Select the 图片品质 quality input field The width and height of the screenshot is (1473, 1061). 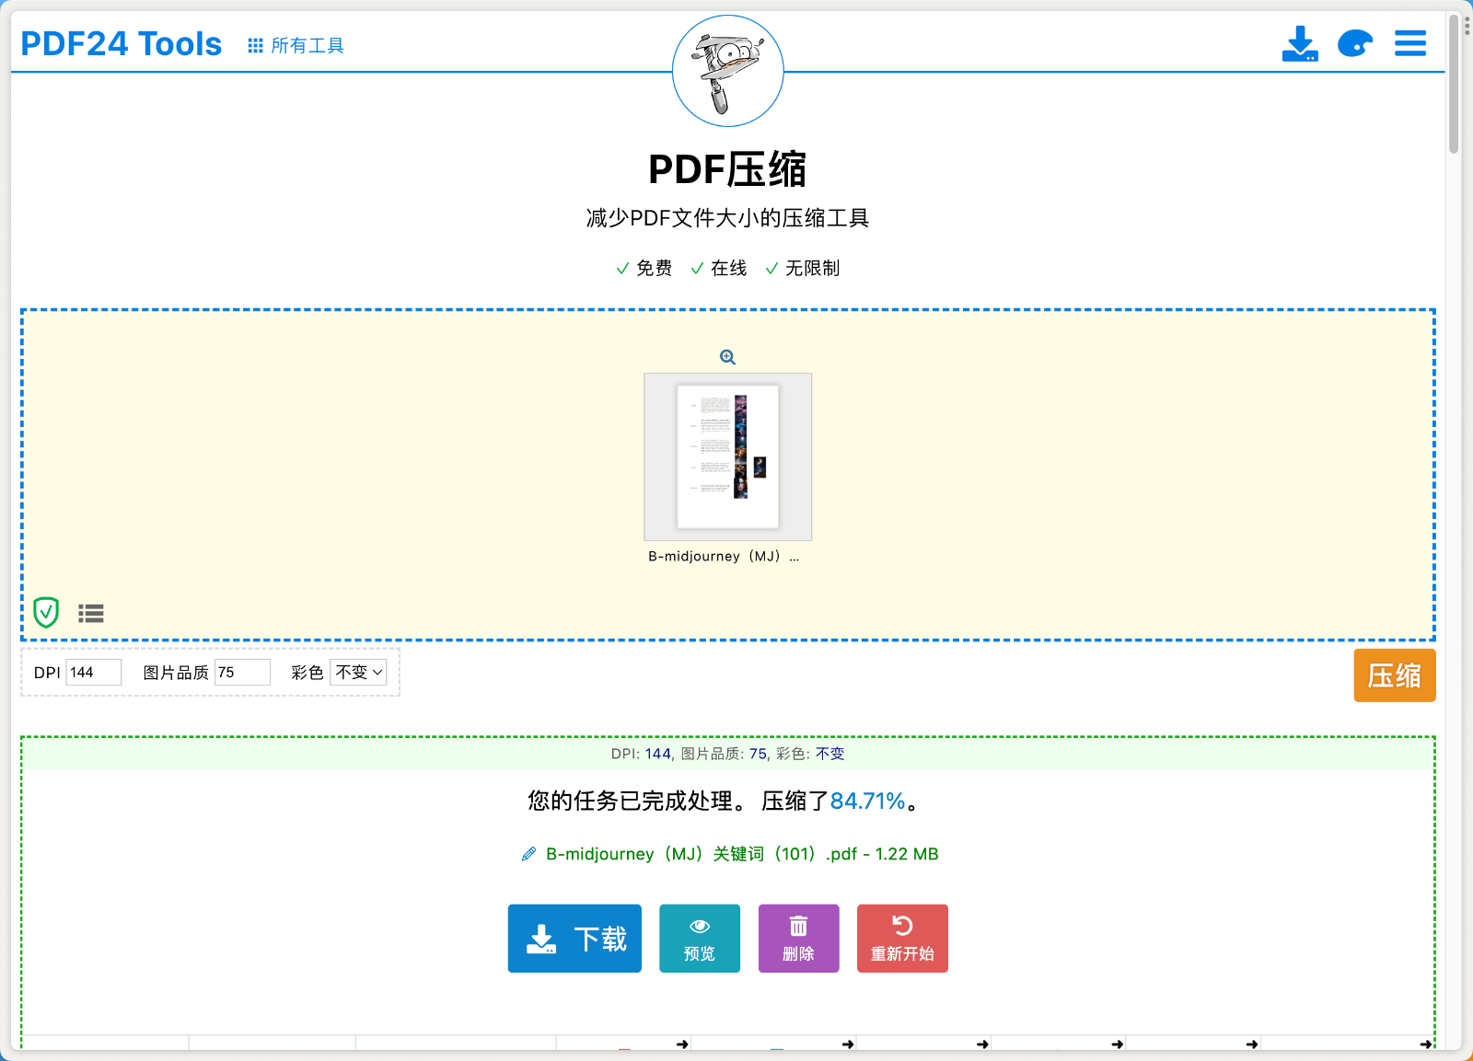(242, 672)
